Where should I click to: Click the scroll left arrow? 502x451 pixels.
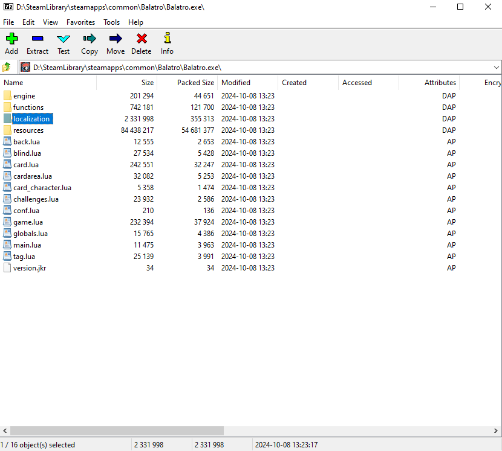(5, 430)
